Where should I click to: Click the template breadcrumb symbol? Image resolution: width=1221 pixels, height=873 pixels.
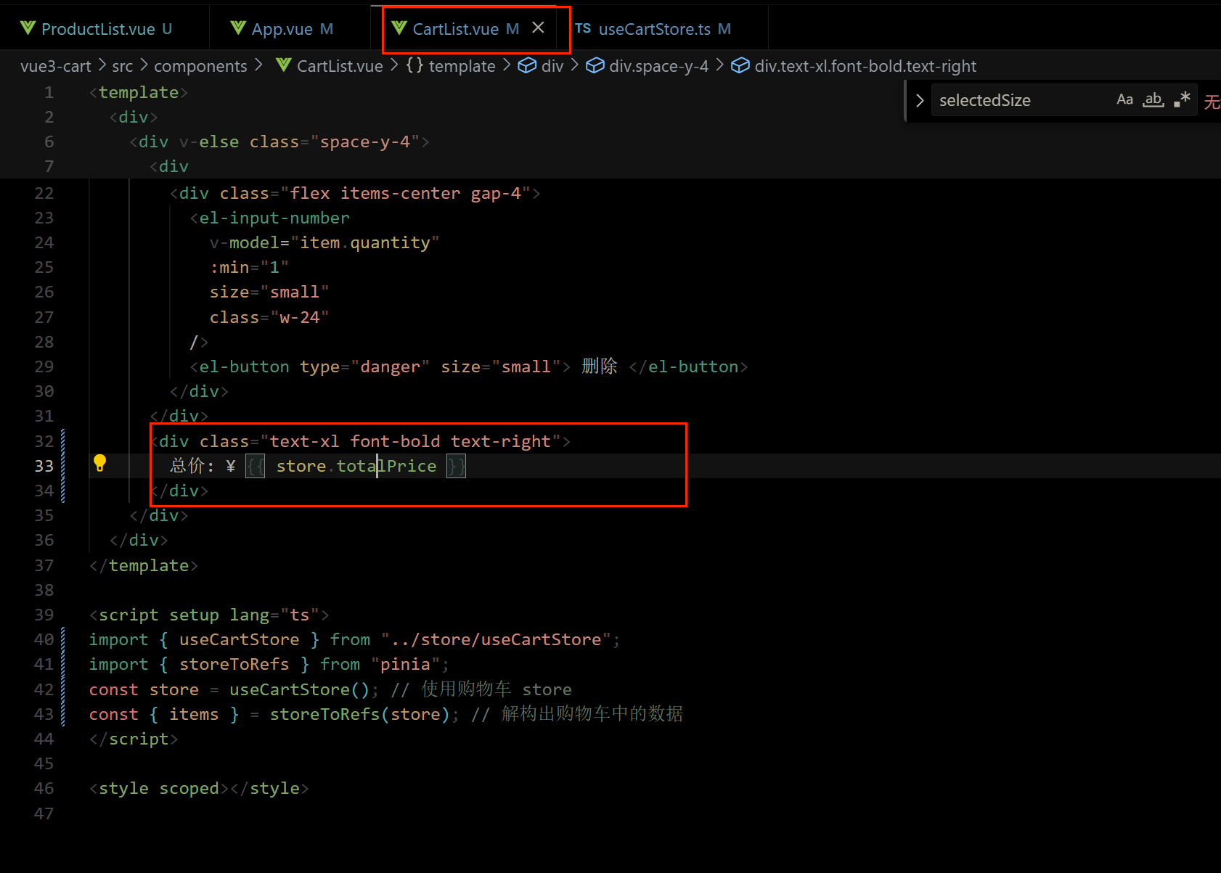[462, 66]
